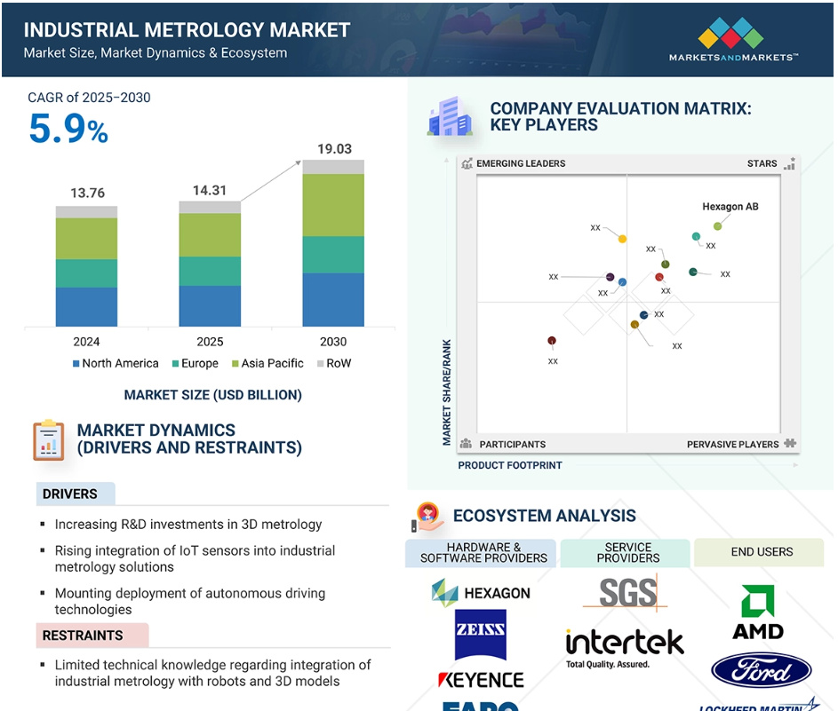
Task: Click the MarketsandMarkets logo
Action: point(733,39)
